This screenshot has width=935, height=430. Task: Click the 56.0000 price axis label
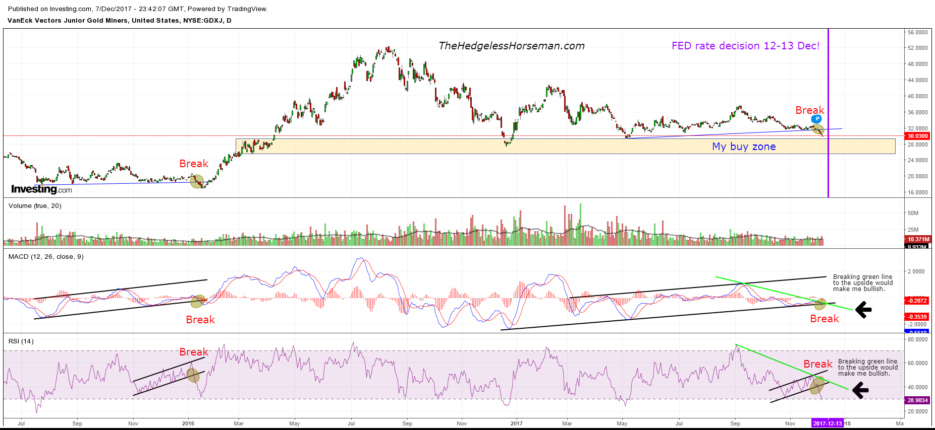pyautogui.click(x=917, y=32)
